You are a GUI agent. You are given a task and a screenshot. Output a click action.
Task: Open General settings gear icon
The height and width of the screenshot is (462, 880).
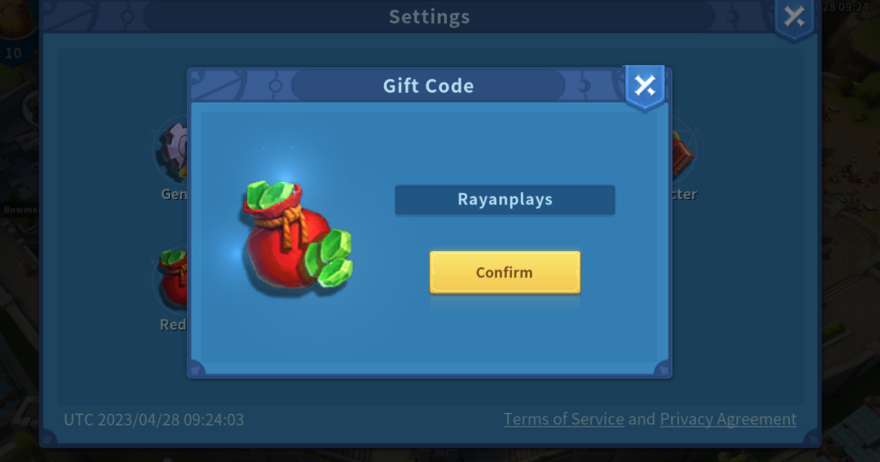(x=172, y=149)
